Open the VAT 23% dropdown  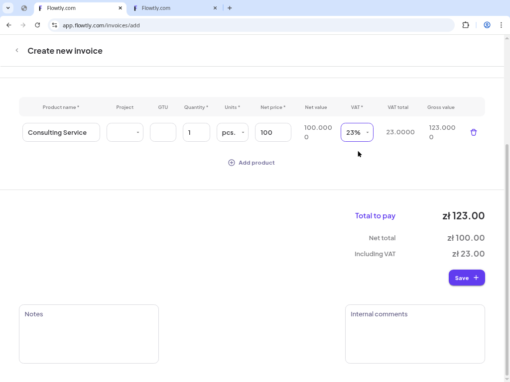(x=357, y=132)
